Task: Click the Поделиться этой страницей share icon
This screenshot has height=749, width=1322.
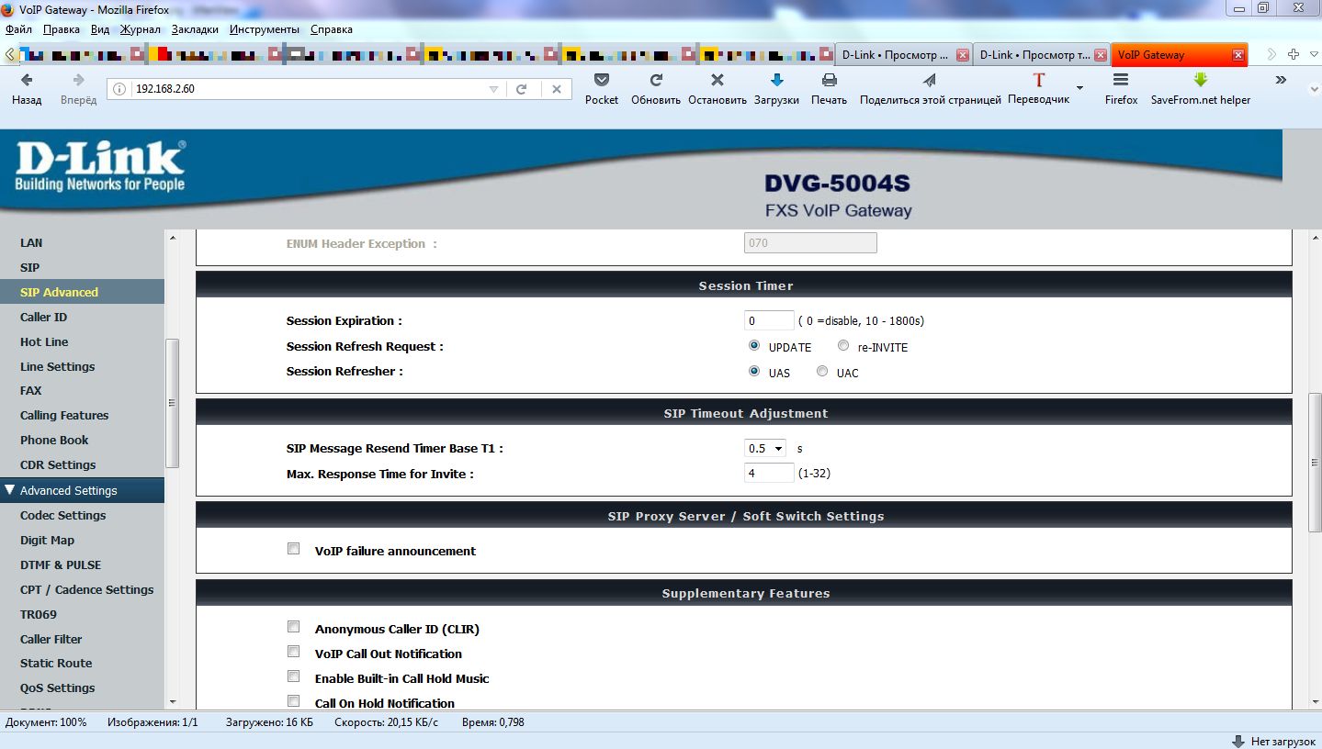Action: click(x=930, y=80)
